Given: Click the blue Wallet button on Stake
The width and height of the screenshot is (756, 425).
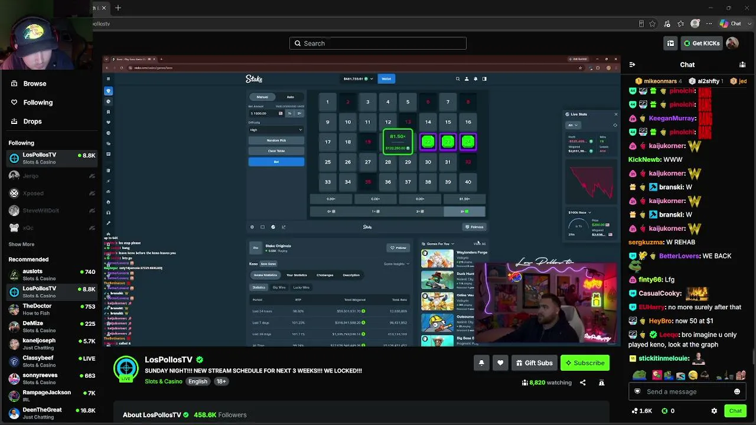Looking at the screenshot, I should [386, 79].
